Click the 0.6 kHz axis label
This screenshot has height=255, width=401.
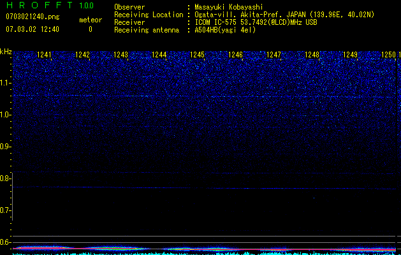coord(6,242)
